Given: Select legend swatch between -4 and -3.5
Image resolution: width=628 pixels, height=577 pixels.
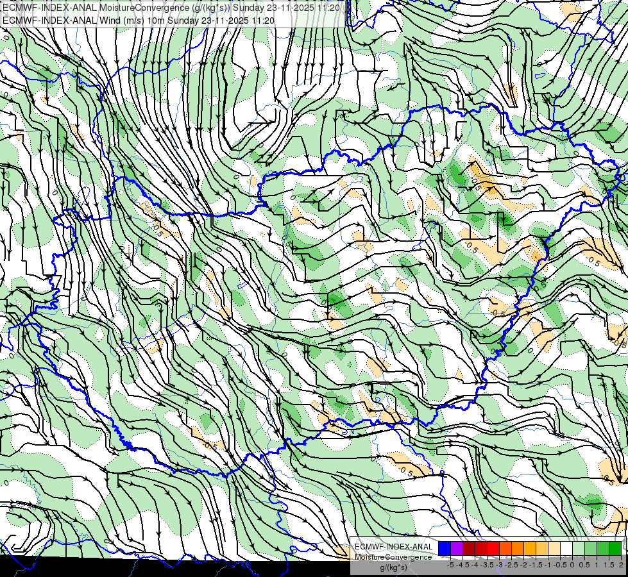Looking at the screenshot, I should coord(481,548).
